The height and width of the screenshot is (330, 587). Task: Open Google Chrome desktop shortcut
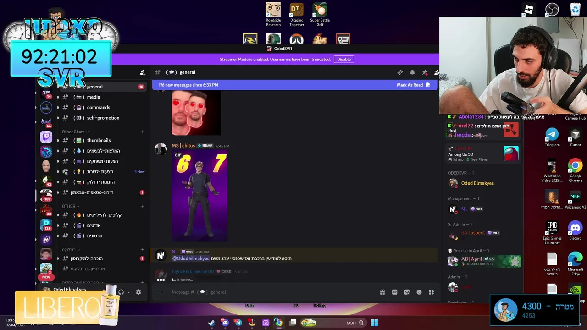click(575, 170)
